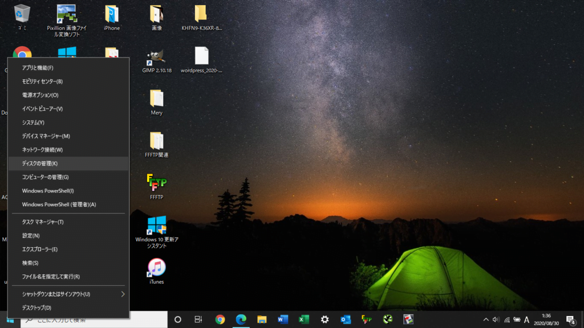This screenshot has width=584, height=328.
Task: Select the Mery folder on desktop
Action: point(156,102)
